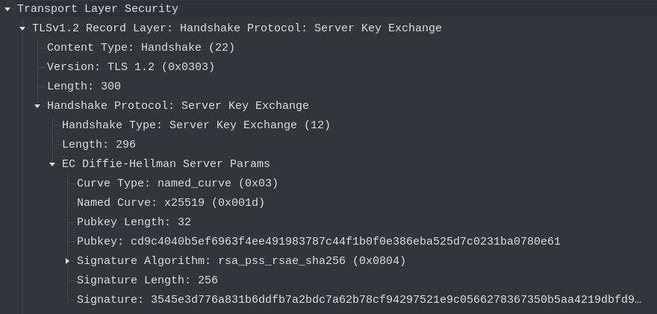Select the Curve Type: named_curve row

pos(177,183)
